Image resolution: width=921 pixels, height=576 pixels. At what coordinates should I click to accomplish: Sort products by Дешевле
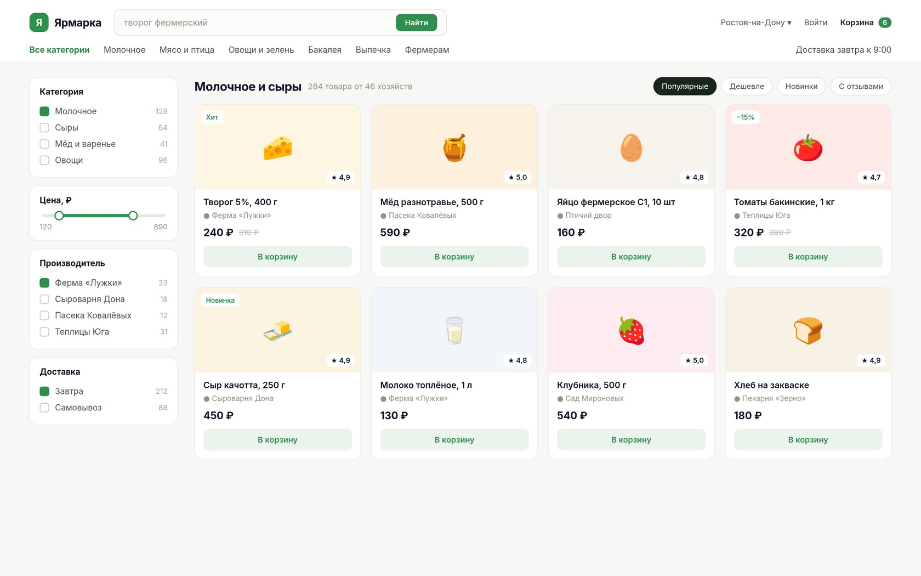tap(747, 86)
